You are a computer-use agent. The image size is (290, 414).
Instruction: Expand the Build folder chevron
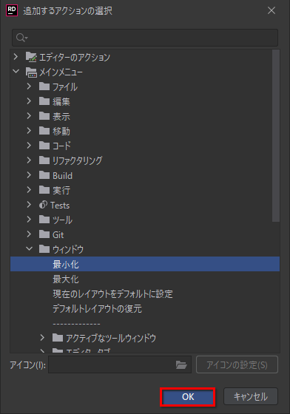29,175
